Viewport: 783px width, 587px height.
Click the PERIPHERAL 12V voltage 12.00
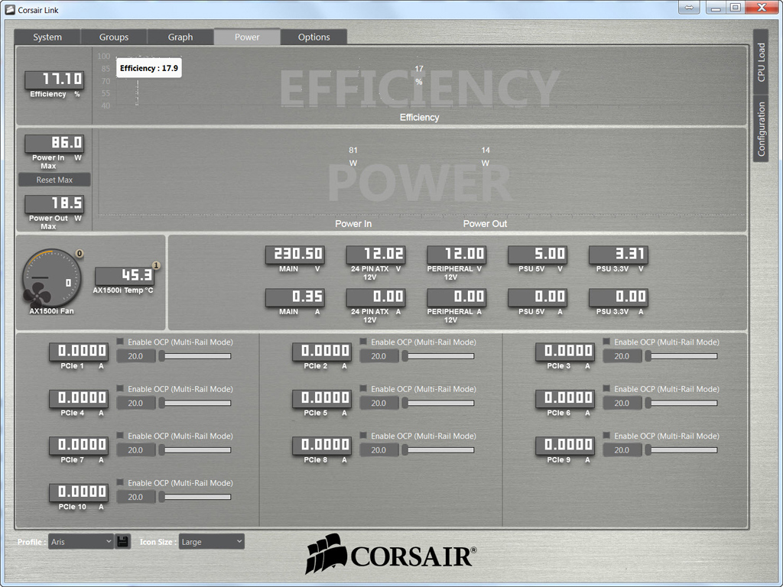(457, 254)
